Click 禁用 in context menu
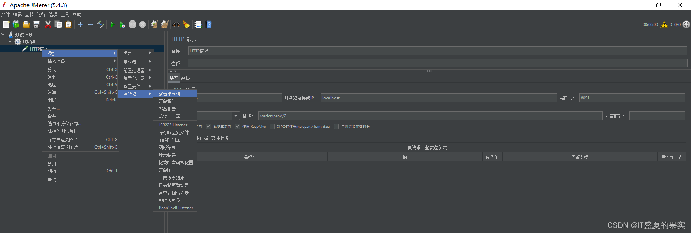The image size is (691, 233). (80, 163)
